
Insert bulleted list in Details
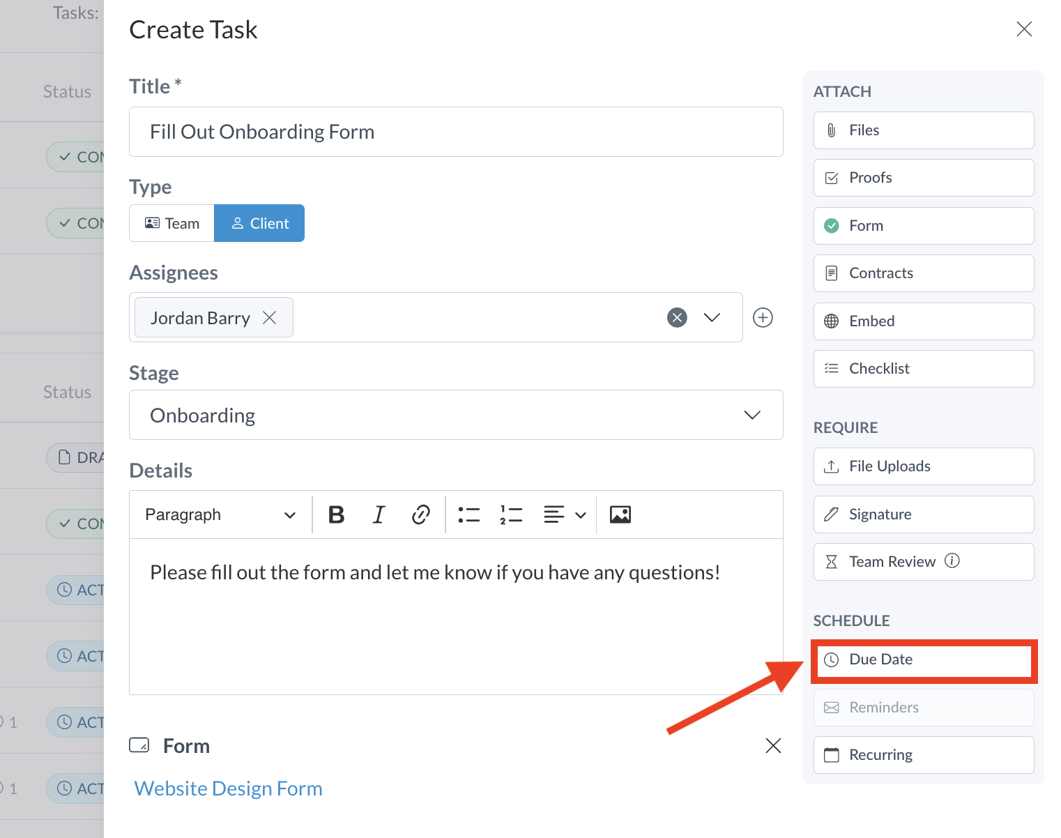point(469,515)
